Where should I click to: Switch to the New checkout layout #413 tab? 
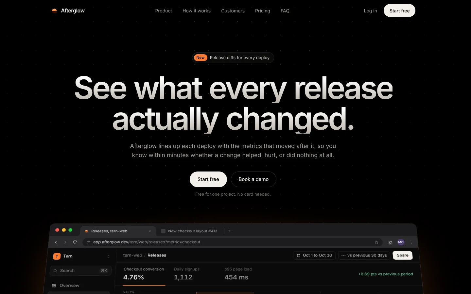[189, 231]
